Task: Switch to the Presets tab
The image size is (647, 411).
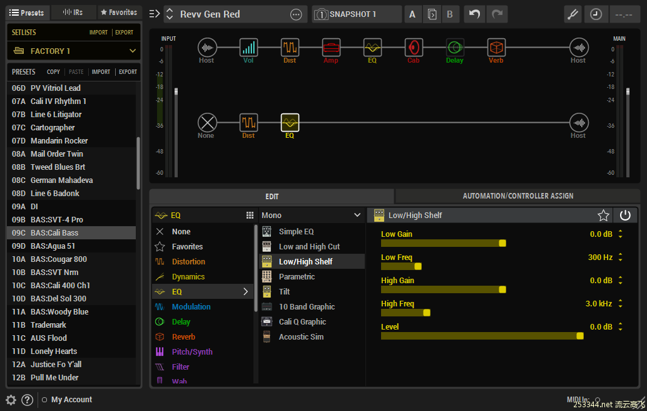Action: tap(28, 13)
